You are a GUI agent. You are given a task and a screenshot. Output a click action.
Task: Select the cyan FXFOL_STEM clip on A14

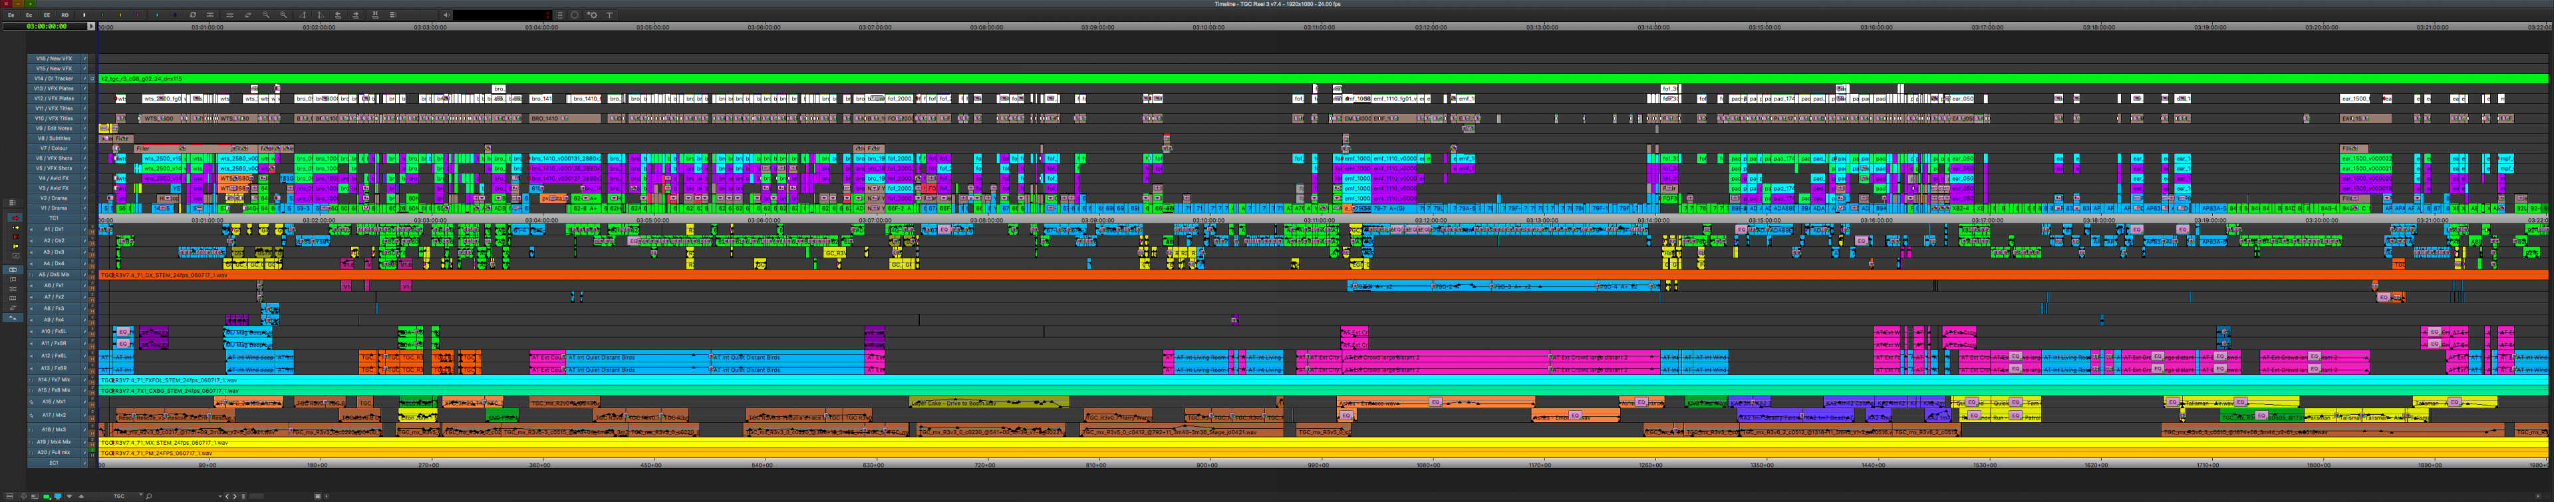pyautogui.click(x=1324, y=380)
